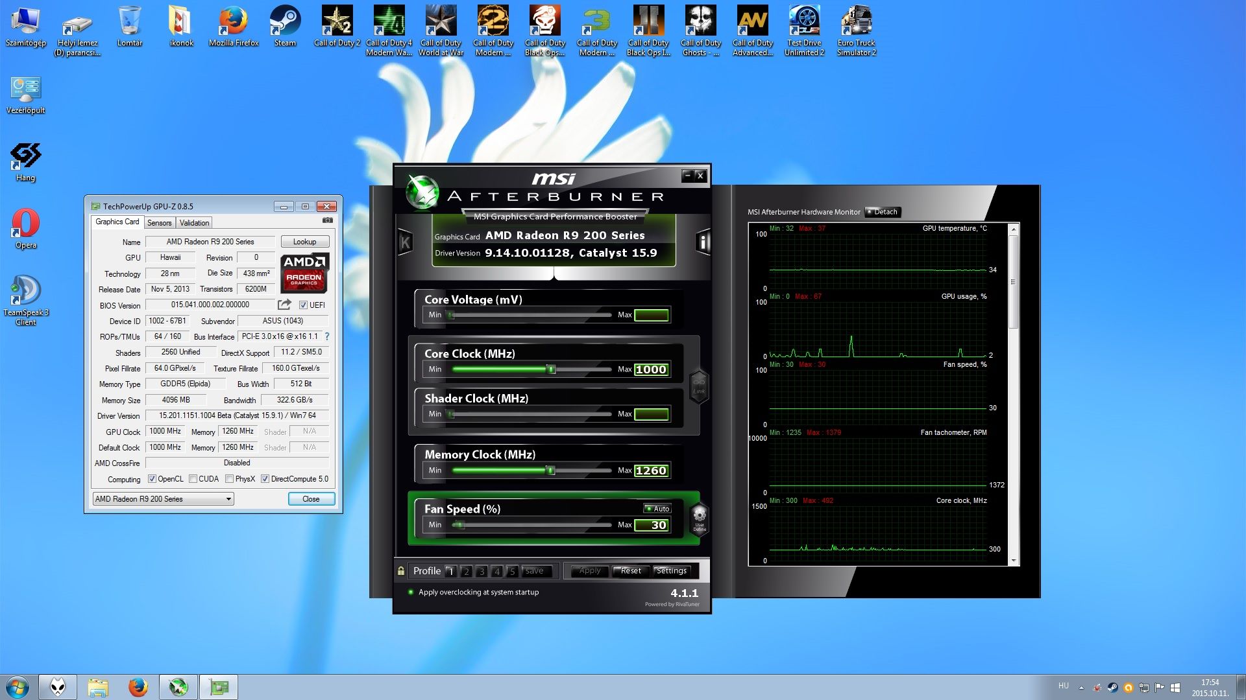Viewport: 1246px width, 700px height.
Task: Open Call of Duty Advanced Warfare shortcut
Action: tap(753, 30)
